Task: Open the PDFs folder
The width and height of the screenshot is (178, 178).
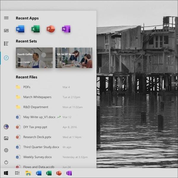Action: [27, 87]
